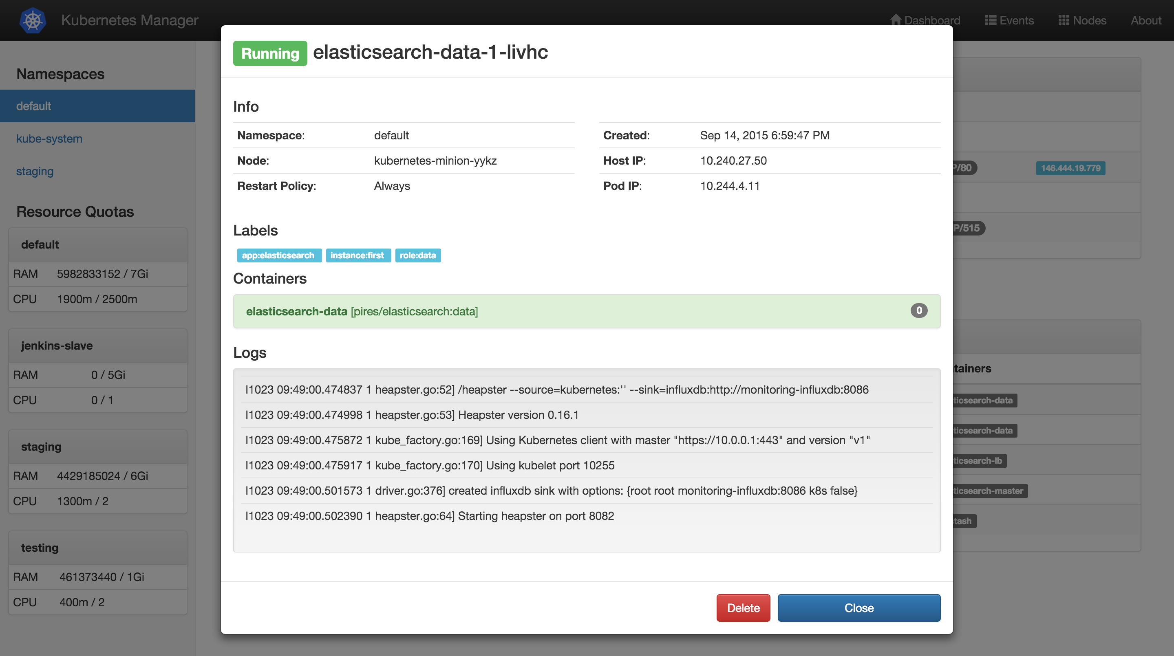Click the Dashboard home icon
Screen dimensions: 1174x656
tap(895, 20)
